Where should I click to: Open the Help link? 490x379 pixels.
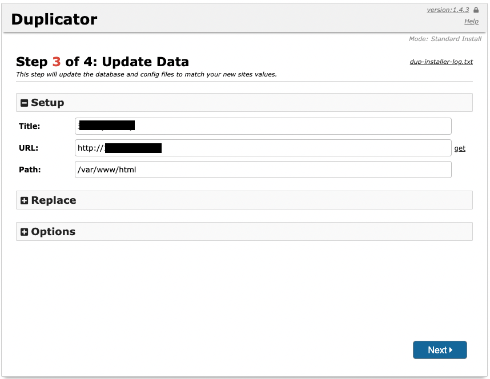471,21
